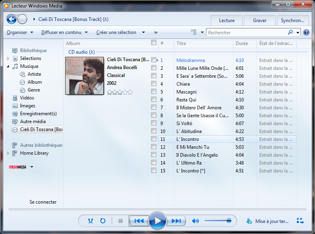Open Enregistrement(s) in the sidebar
This screenshot has height=234, width=315.
click(x=38, y=114)
